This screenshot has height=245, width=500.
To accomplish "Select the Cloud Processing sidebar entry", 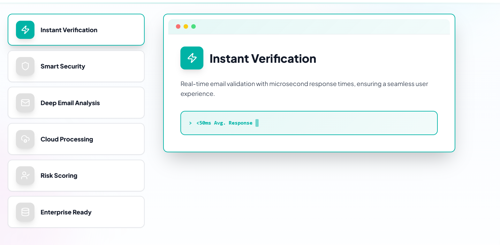I will point(76,139).
